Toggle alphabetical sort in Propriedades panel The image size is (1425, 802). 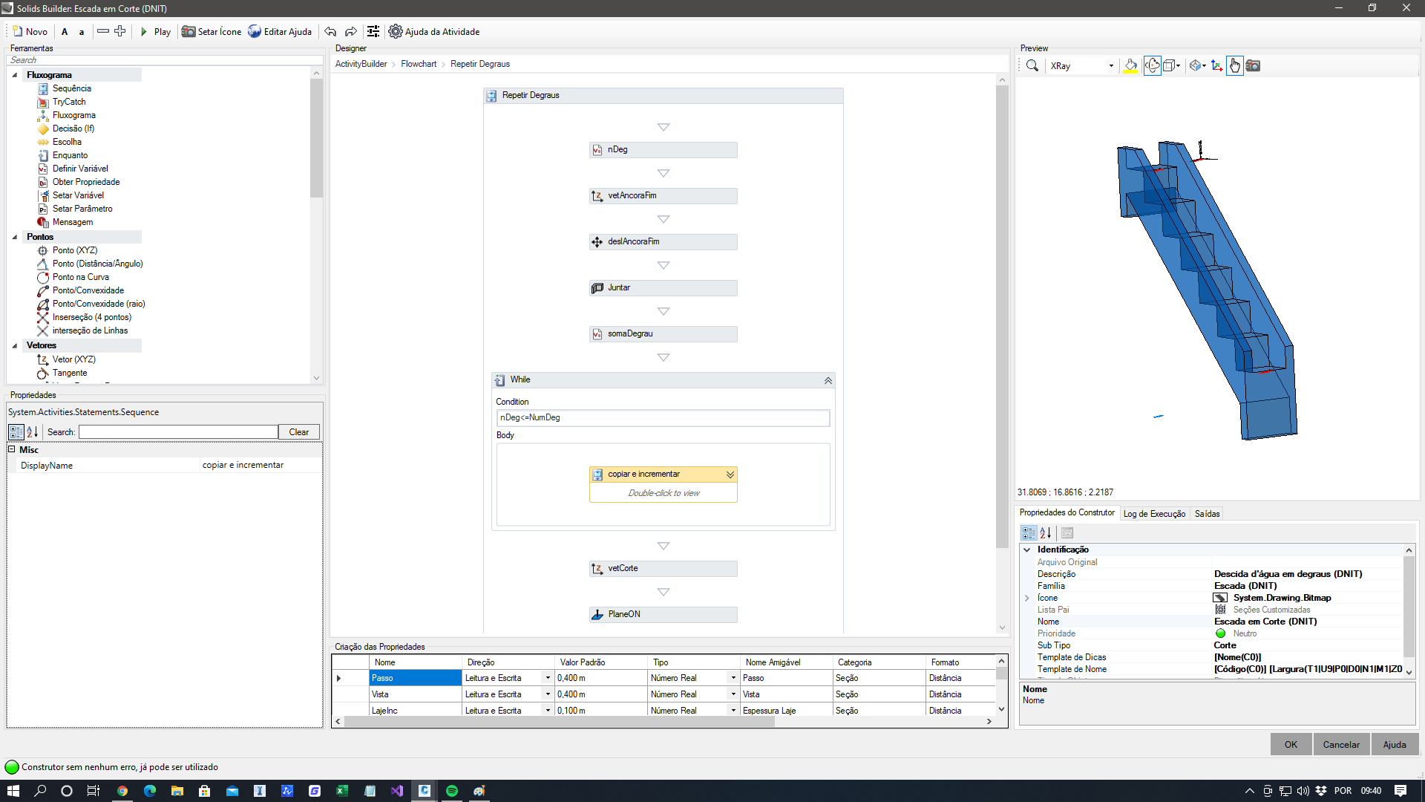coord(32,432)
